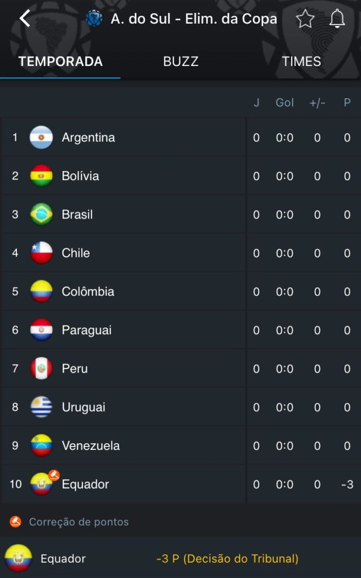
Task: Tap the Gol column header
Action: [x=285, y=103]
